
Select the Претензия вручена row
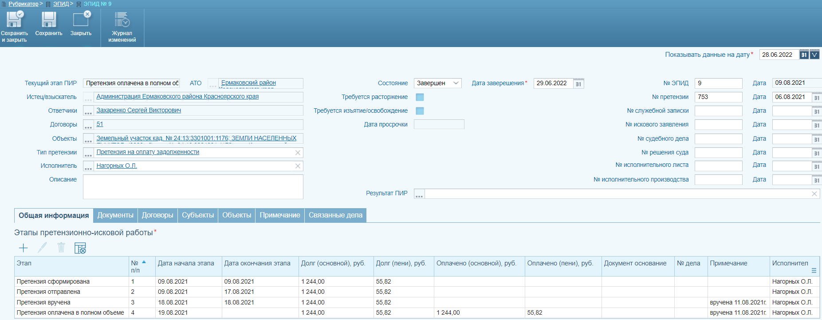(417, 302)
